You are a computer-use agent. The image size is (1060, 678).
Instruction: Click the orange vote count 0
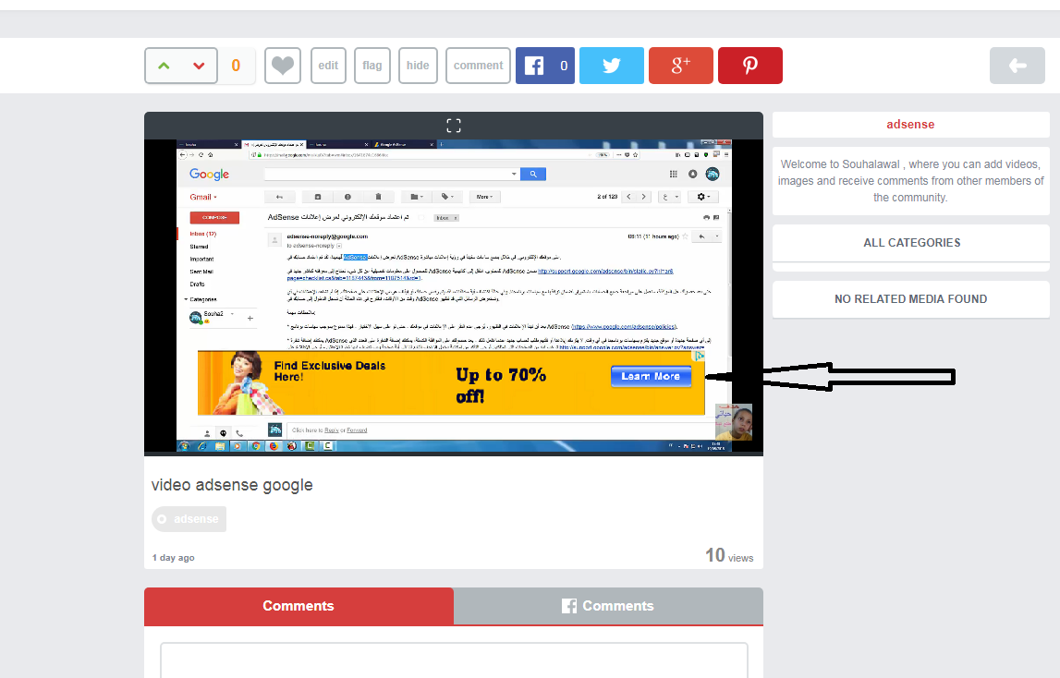click(x=236, y=66)
